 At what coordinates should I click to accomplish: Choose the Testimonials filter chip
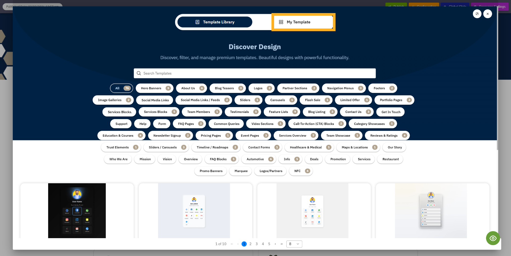click(x=243, y=112)
